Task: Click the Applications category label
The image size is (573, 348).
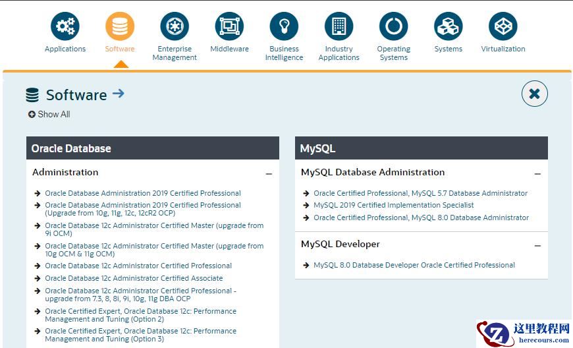Action: (x=65, y=49)
